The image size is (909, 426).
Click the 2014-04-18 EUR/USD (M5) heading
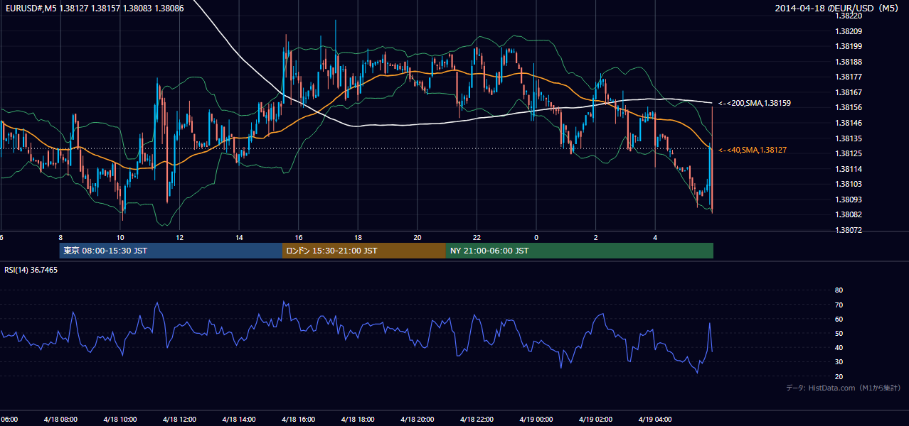click(837, 9)
